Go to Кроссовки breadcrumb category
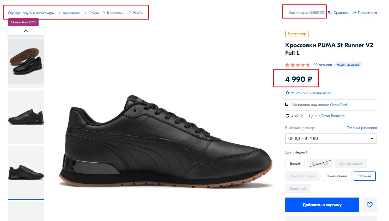 pyautogui.click(x=116, y=13)
